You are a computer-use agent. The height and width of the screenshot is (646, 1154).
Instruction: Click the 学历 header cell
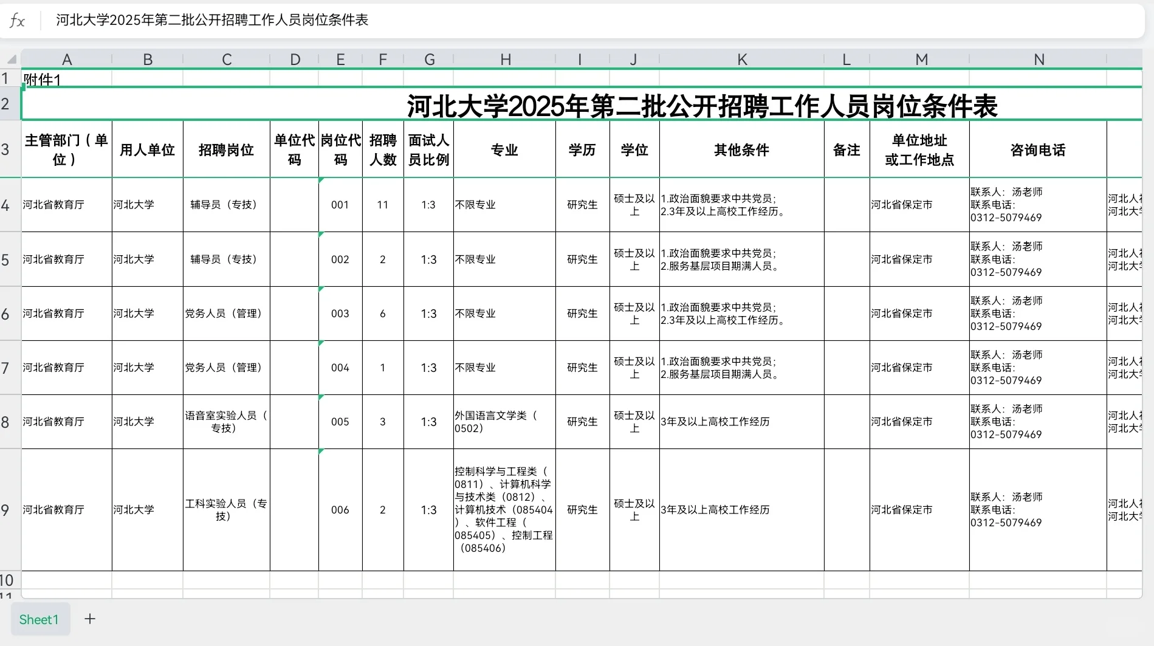click(x=583, y=149)
